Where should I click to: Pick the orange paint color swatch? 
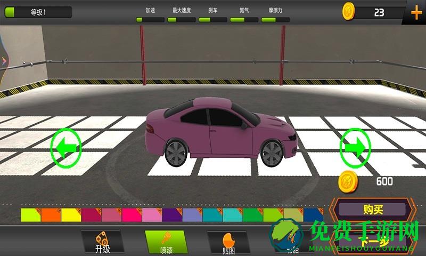(51, 215)
